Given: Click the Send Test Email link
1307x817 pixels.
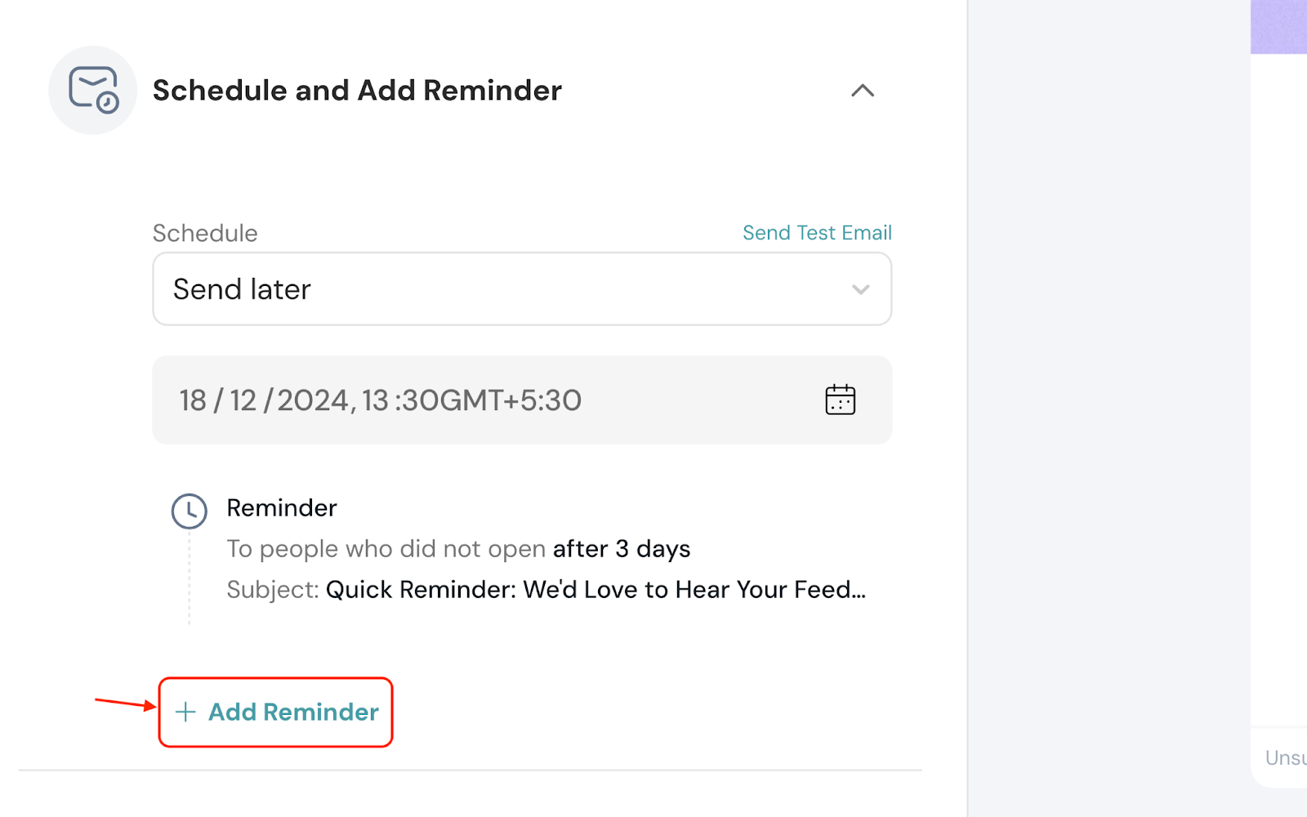Looking at the screenshot, I should click(817, 233).
